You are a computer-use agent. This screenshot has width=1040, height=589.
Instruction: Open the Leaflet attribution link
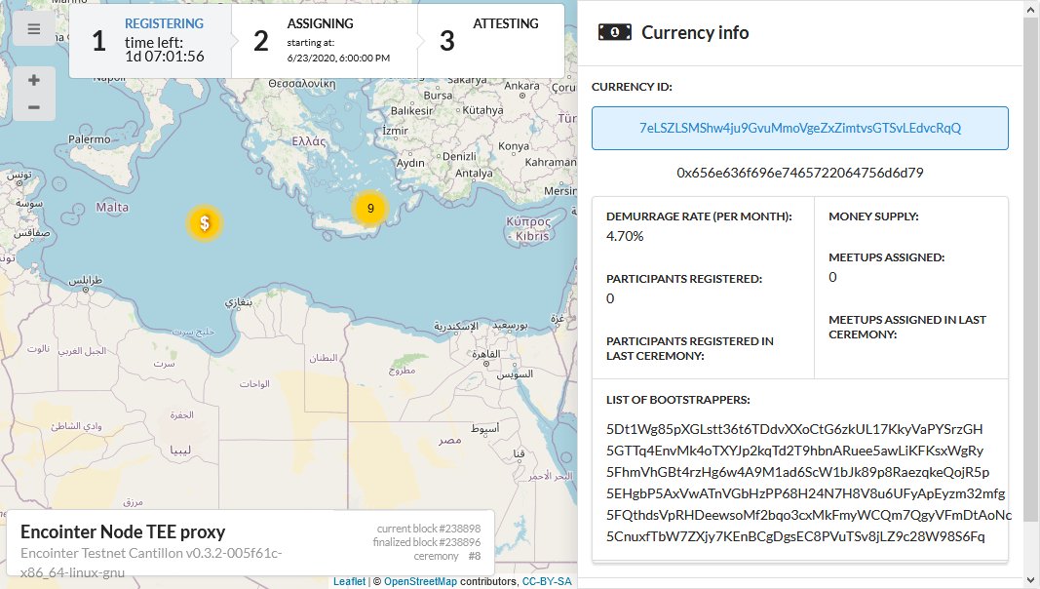pos(349,582)
